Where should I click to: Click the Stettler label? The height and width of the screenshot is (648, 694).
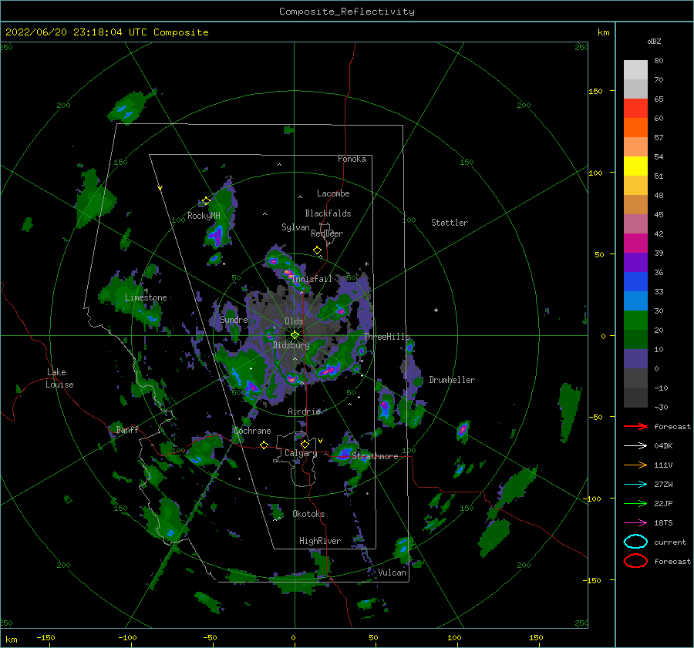(450, 223)
